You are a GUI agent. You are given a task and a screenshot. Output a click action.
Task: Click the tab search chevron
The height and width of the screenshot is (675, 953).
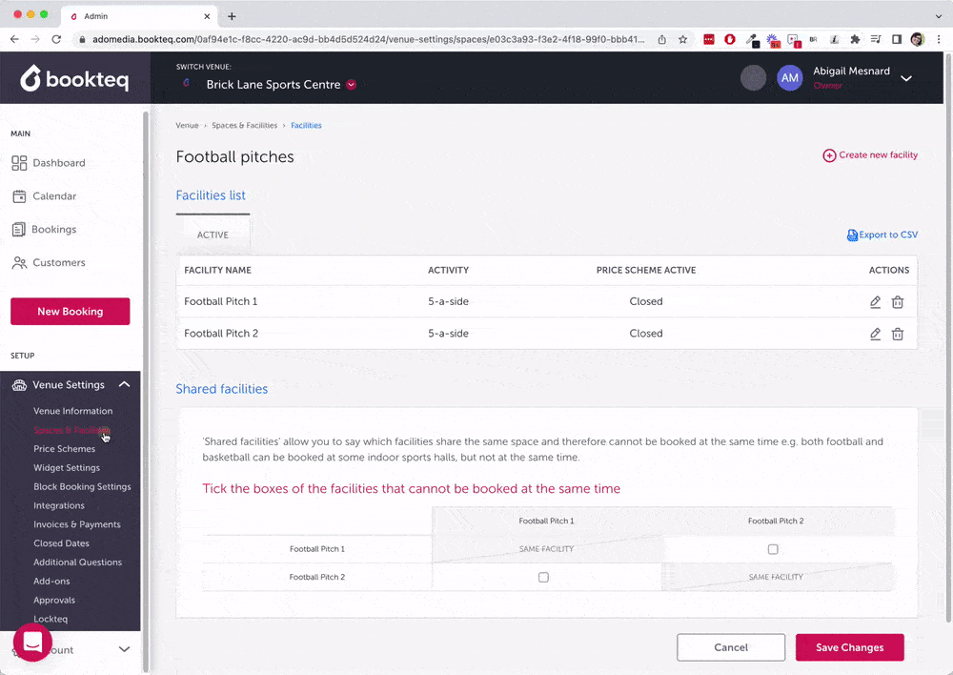coord(939,16)
